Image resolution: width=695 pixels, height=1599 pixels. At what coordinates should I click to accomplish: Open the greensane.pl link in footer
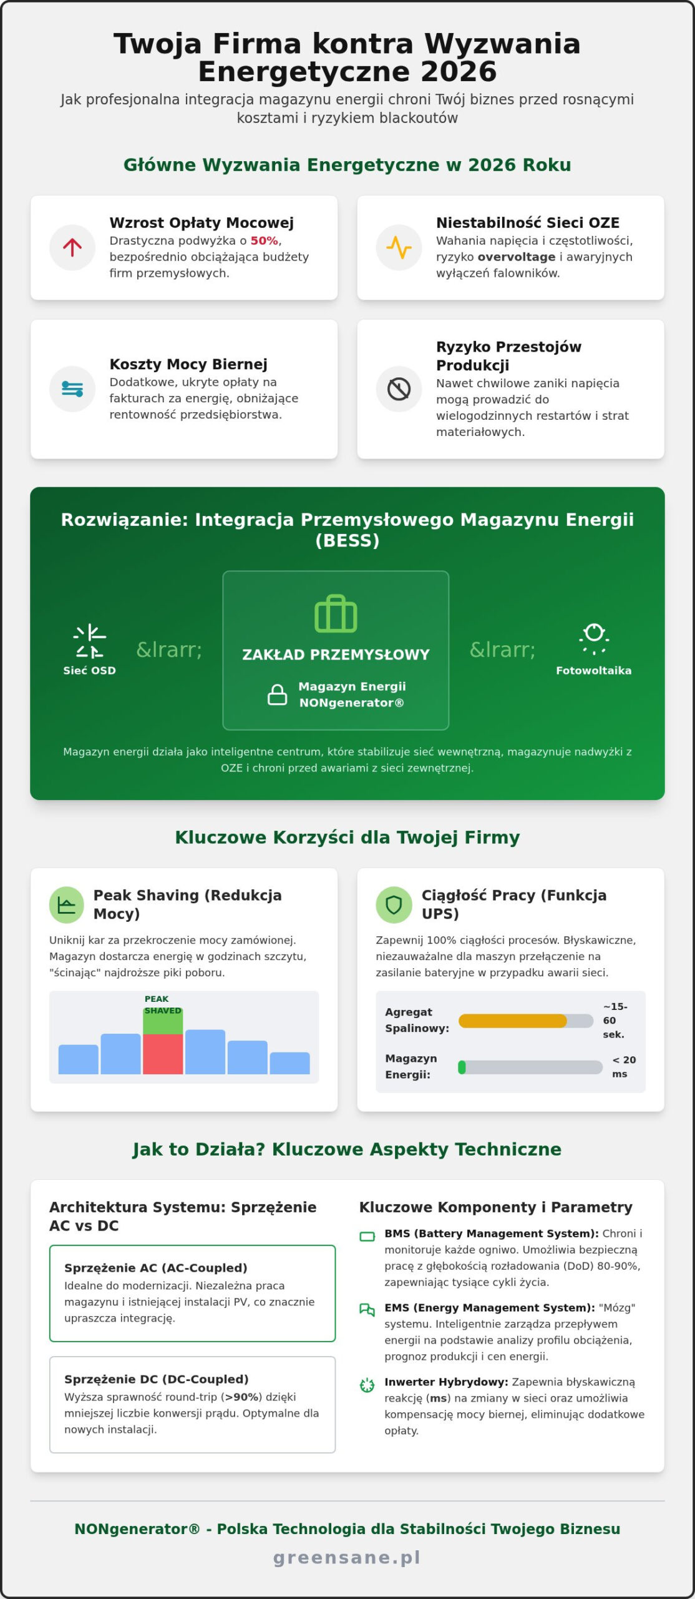coord(347,1557)
